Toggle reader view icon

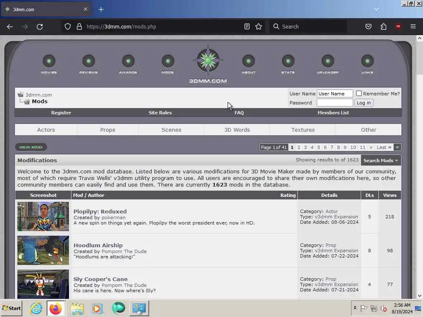click(247, 26)
